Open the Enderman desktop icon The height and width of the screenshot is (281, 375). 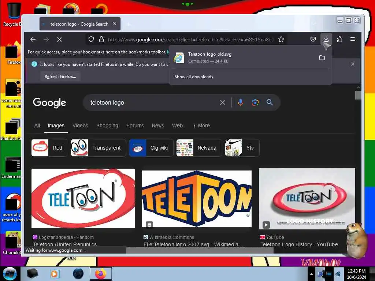click(x=12, y=168)
